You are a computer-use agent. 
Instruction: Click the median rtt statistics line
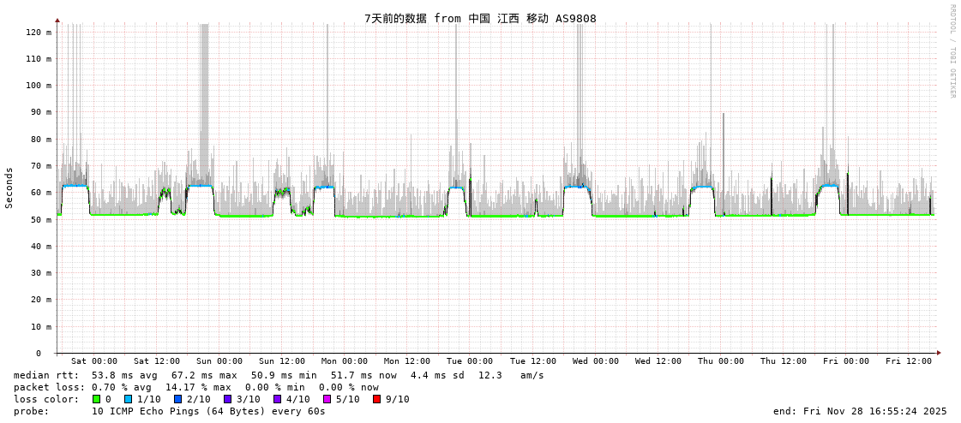279,375
